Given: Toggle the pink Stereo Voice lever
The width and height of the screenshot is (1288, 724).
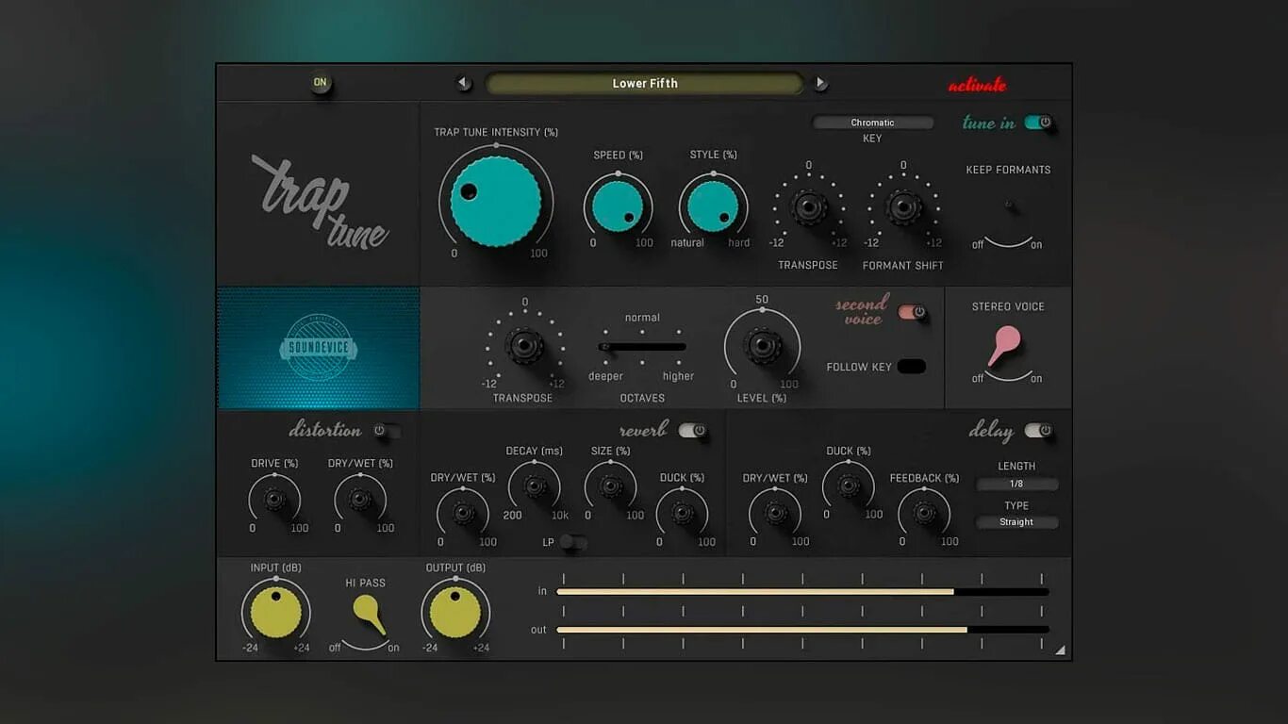Looking at the screenshot, I should [1005, 345].
